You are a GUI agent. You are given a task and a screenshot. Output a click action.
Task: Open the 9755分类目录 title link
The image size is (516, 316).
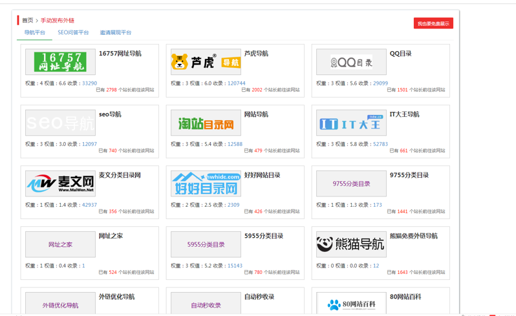pos(409,175)
